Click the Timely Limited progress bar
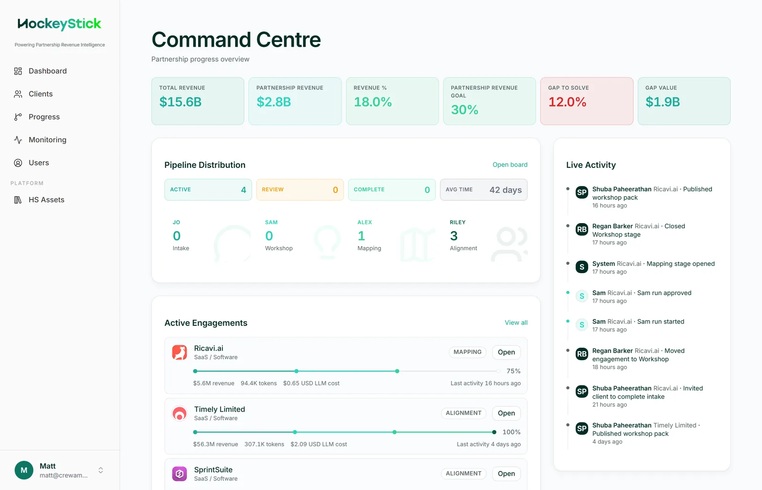The width and height of the screenshot is (762, 490). 345,432
